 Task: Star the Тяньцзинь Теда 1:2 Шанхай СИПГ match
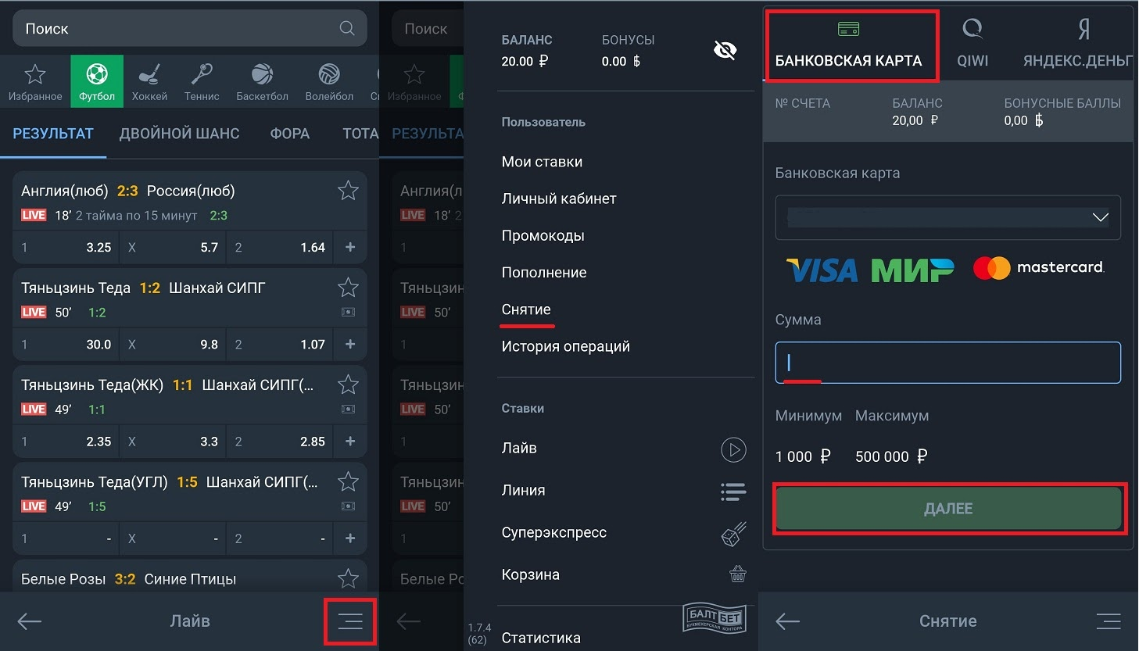tap(348, 288)
